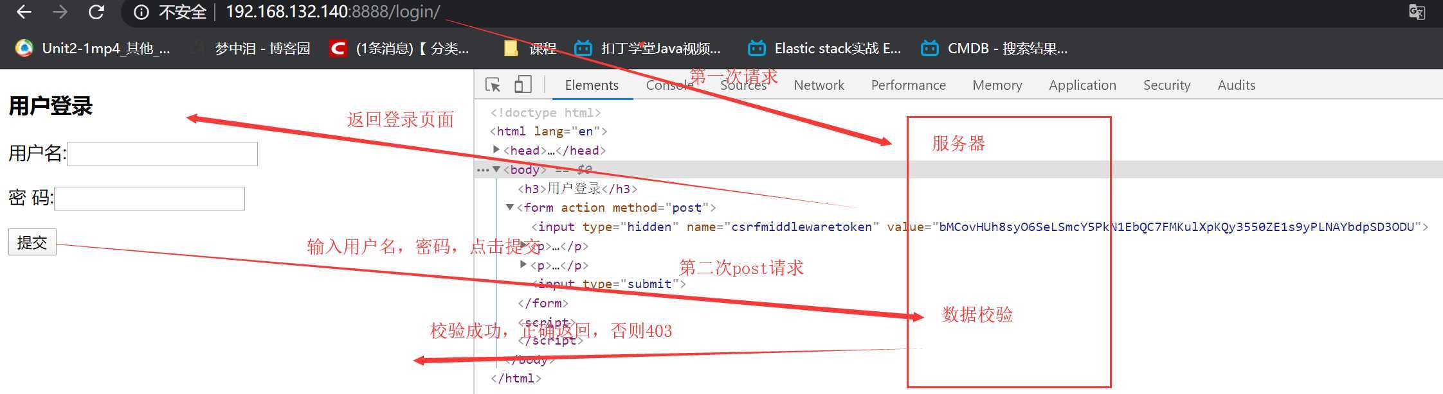Select the hidden csrfmiddlewaretoken input node

click(x=980, y=227)
